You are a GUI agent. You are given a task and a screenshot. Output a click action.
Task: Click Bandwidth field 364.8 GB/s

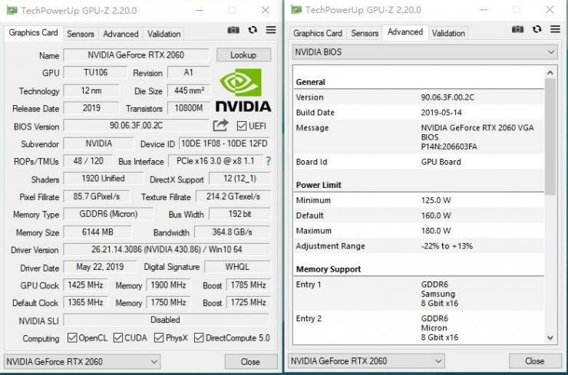tap(233, 232)
